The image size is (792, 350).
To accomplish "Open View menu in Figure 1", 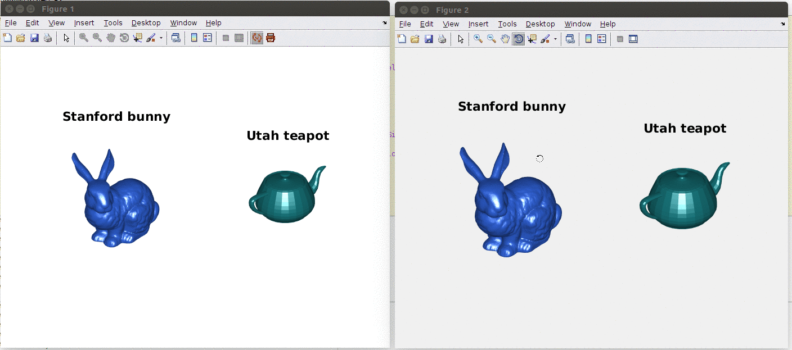I will click(x=56, y=23).
